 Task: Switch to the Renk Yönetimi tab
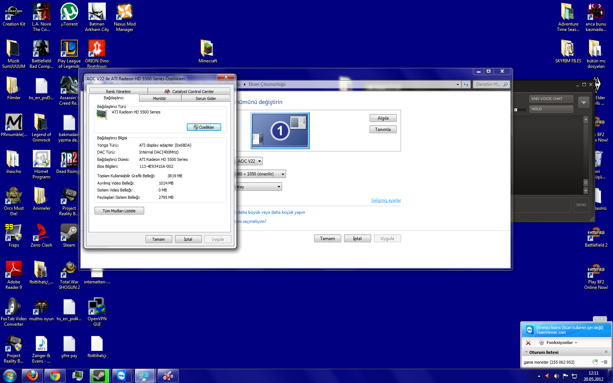(x=118, y=92)
